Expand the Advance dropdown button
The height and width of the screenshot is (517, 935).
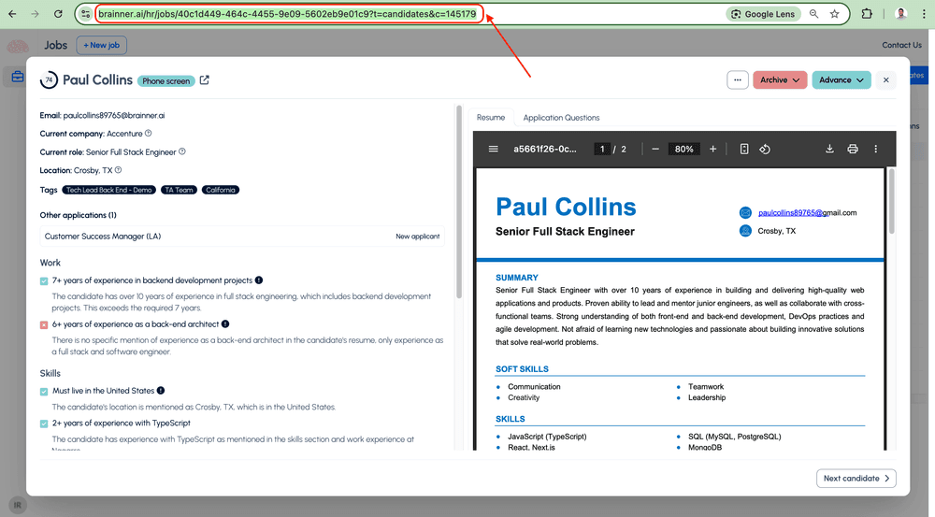[x=841, y=80]
